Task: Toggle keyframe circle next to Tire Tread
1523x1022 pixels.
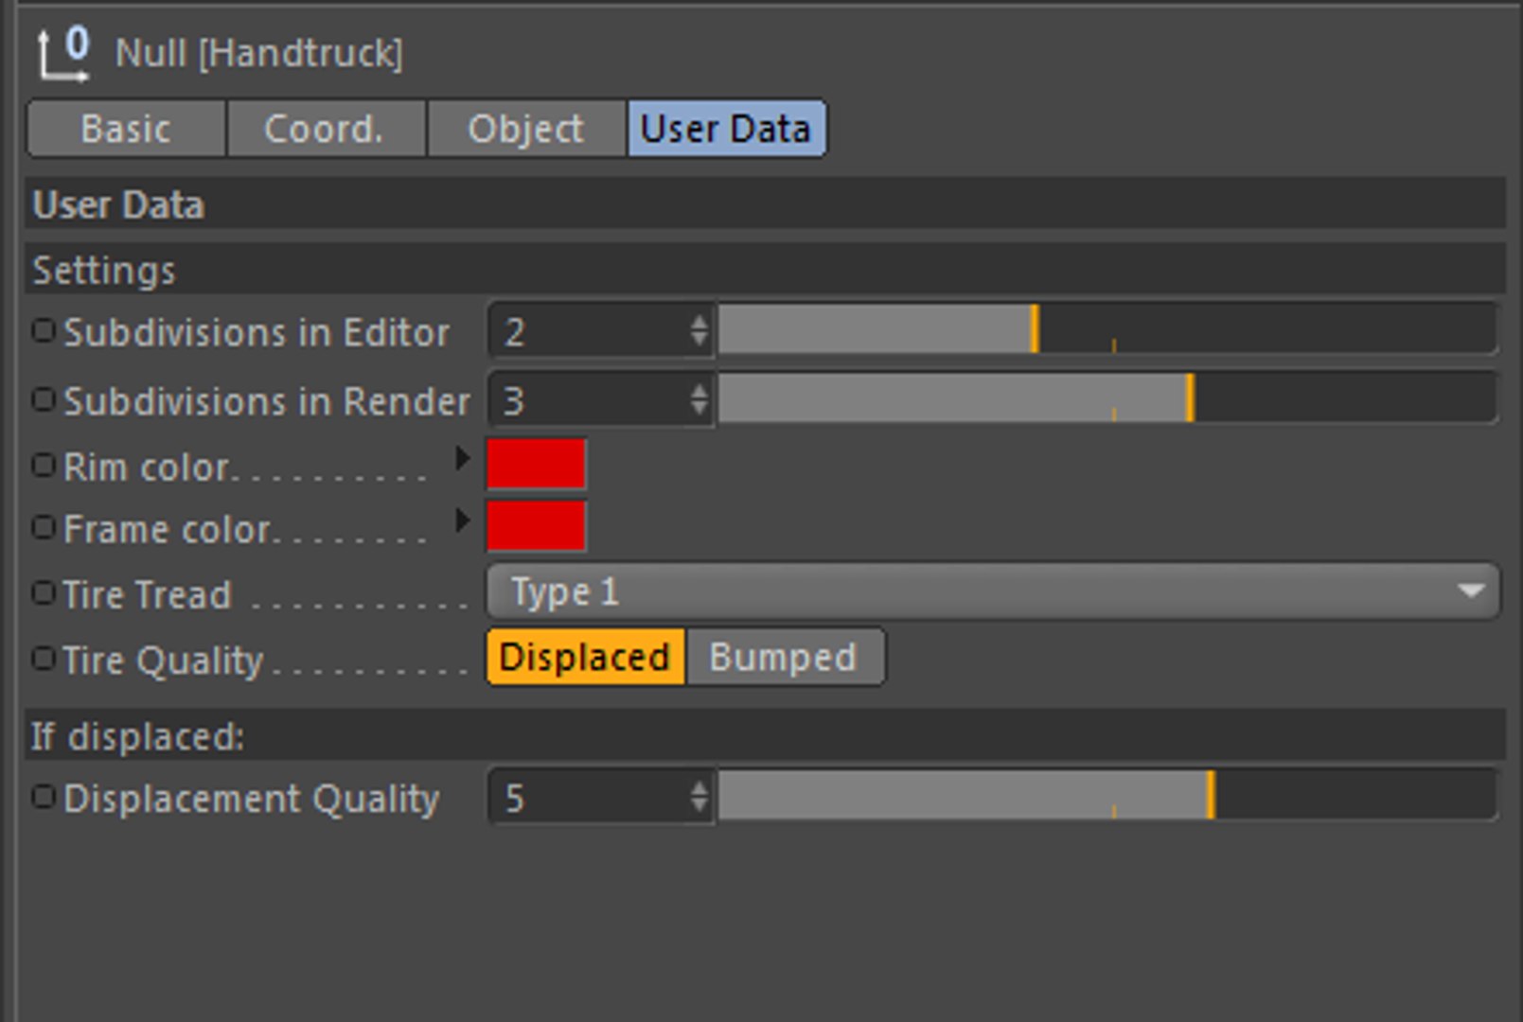Action: pos(44,593)
